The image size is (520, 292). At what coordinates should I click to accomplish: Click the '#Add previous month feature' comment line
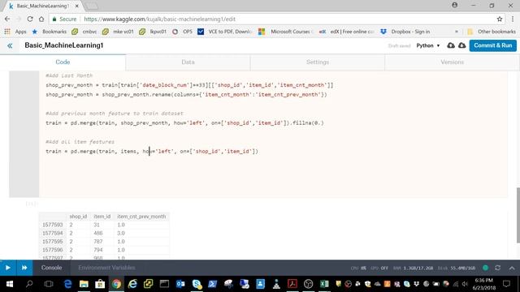pos(115,114)
